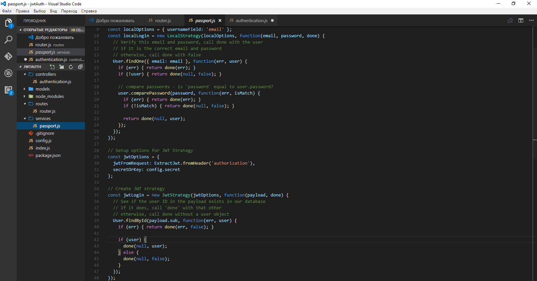537x281 pixels.
Task: Click the node_modules folder icon
Action: (x=31, y=96)
